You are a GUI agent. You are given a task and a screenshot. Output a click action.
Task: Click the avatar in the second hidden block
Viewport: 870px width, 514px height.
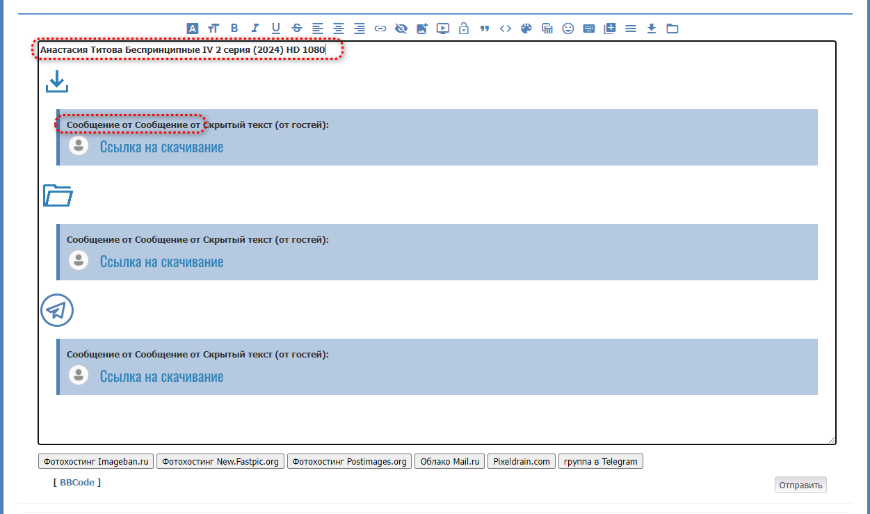point(79,260)
